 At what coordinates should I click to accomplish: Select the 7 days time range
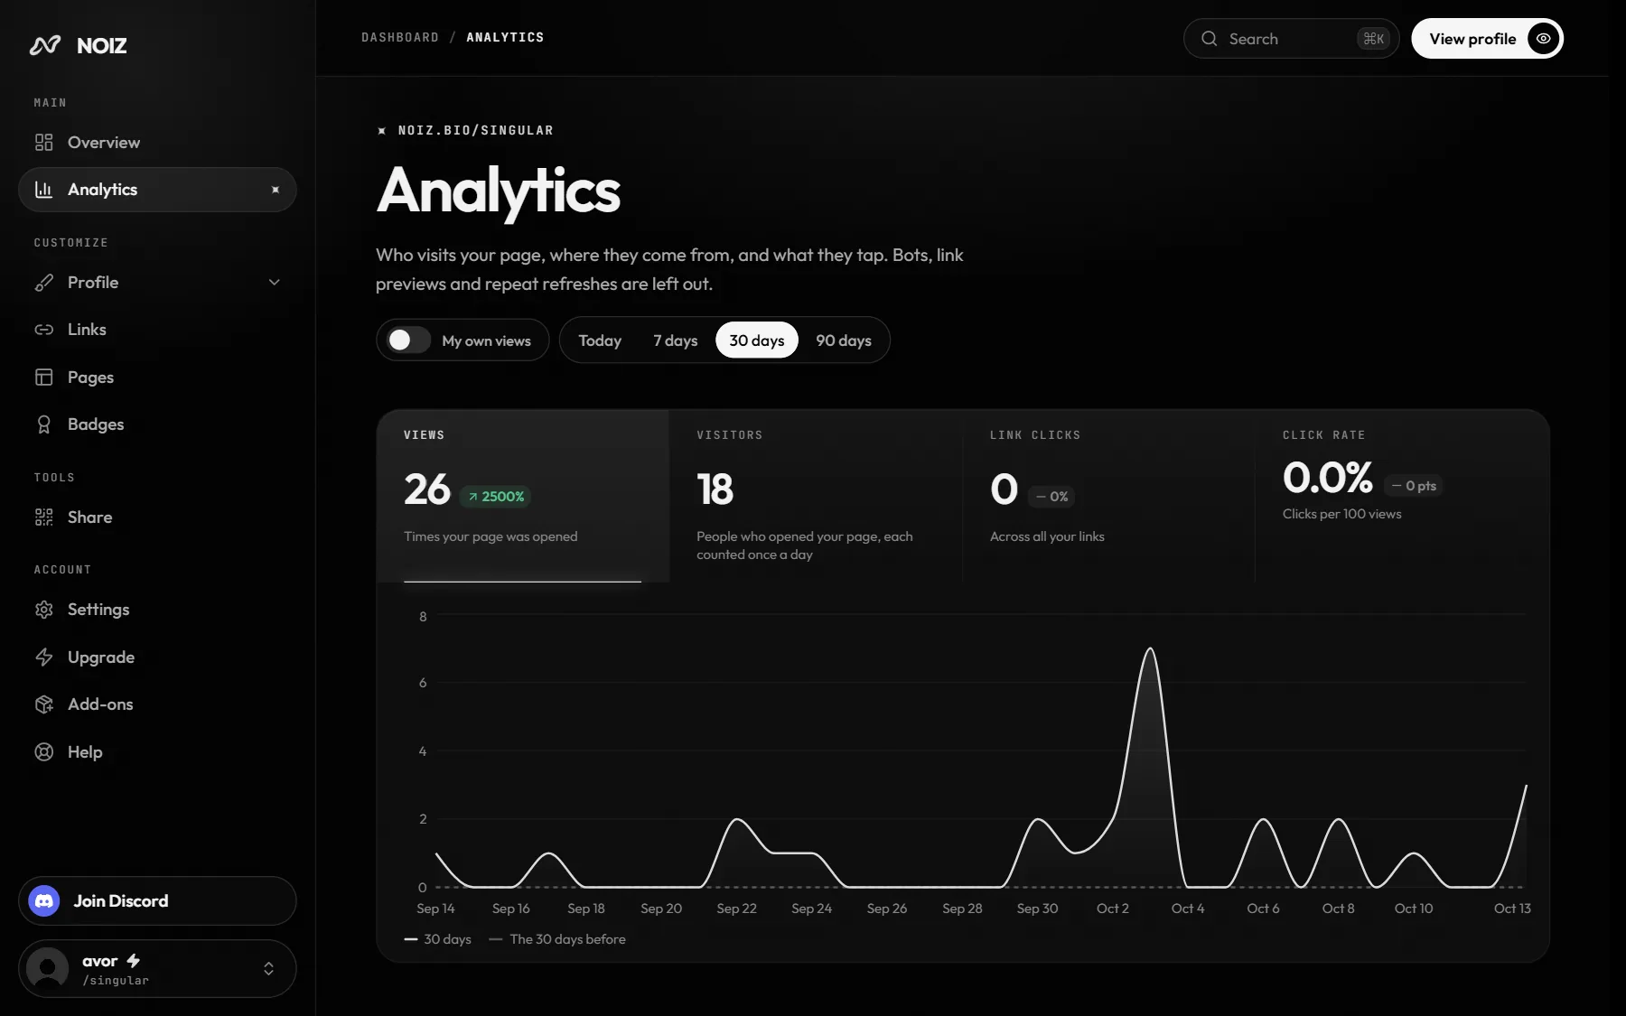point(676,340)
